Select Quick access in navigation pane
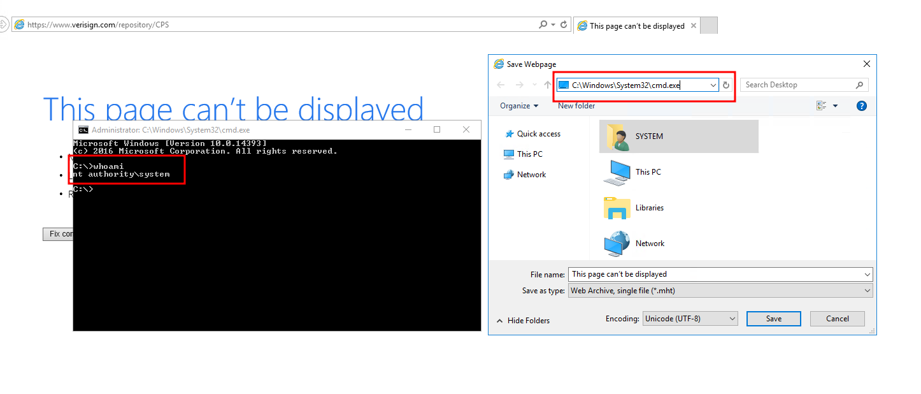The height and width of the screenshot is (394, 921). tap(538, 134)
